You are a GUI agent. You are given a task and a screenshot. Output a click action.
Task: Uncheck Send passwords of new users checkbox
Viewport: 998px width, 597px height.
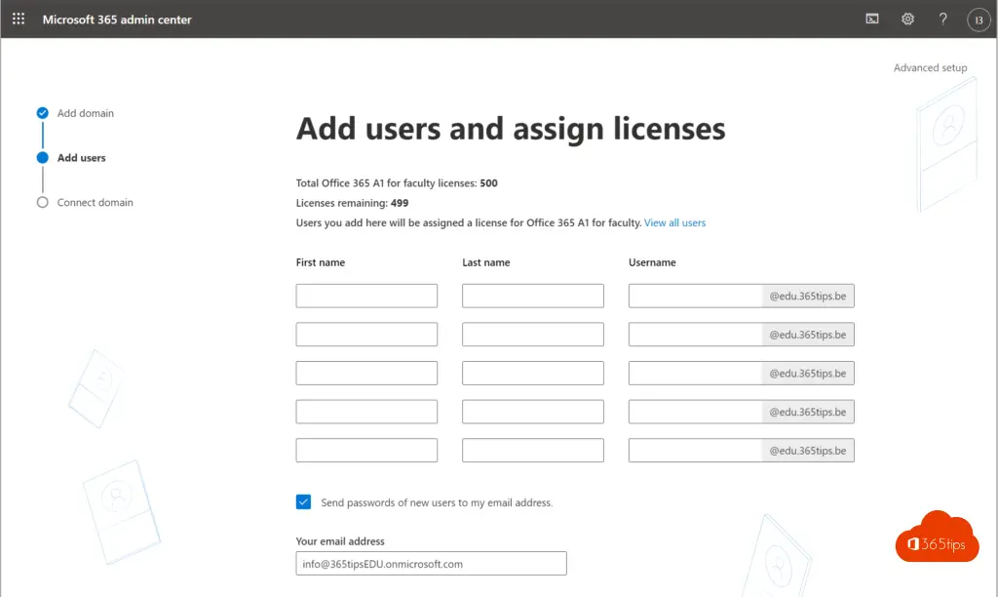(x=304, y=502)
